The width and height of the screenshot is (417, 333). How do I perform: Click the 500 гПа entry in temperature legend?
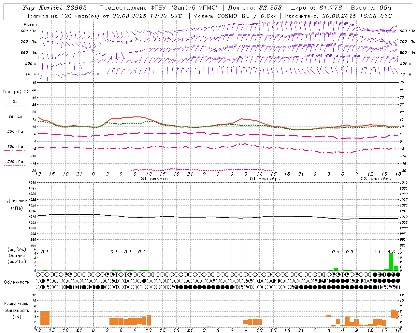pyautogui.click(x=15, y=162)
